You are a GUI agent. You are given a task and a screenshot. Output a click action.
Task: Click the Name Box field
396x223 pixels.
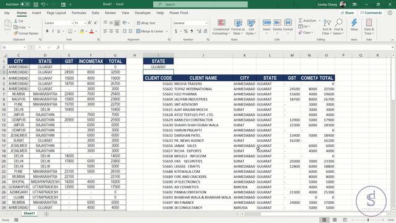[x=14, y=47]
